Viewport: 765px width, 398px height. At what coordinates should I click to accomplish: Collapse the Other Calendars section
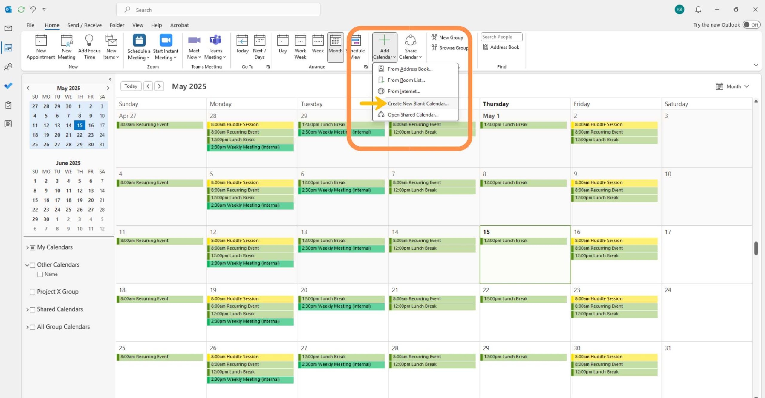[27, 265]
